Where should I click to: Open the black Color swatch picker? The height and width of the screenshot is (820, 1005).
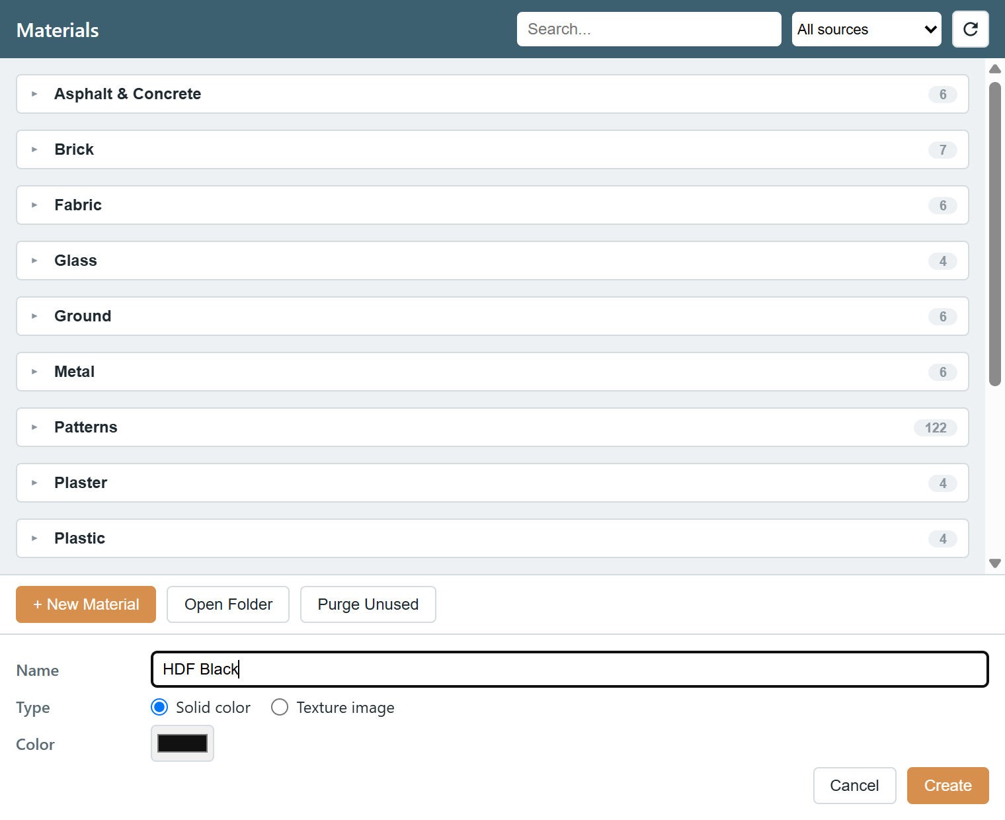coord(182,743)
